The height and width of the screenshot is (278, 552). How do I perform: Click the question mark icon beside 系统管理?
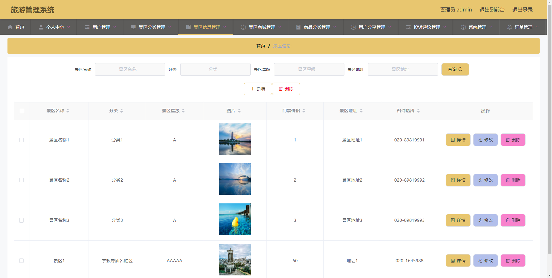[x=463, y=27]
